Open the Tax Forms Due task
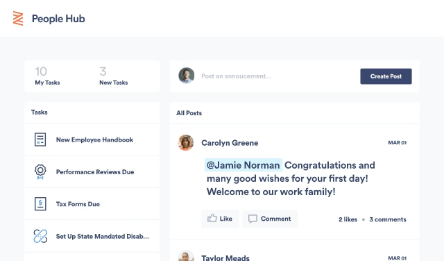 92,204
